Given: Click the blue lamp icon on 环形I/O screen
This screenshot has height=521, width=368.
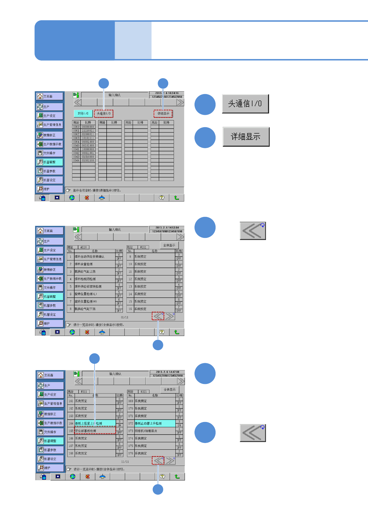Looking at the screenshot, I should 102,198.
